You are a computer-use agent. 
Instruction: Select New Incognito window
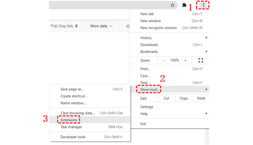pyautogui.click(x=159, y=28)
